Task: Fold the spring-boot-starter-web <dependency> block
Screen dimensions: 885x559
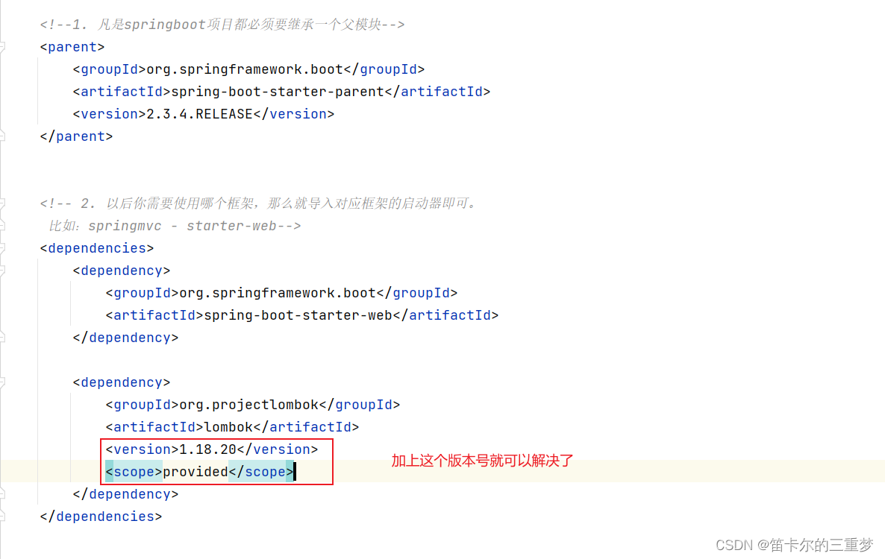Action: (2, 271)
